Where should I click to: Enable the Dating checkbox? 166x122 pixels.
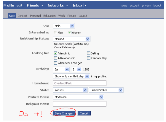tap(89, 53)
